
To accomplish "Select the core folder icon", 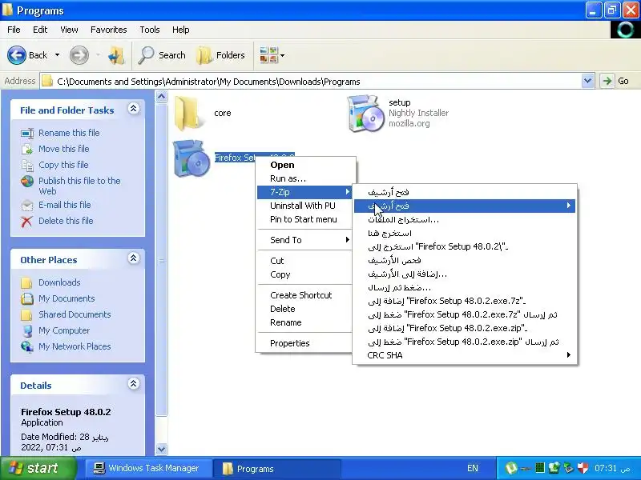I will click(x=188, y=113).
